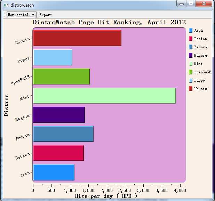Click the 1,500 tick label on x-axis

point(88,191)
